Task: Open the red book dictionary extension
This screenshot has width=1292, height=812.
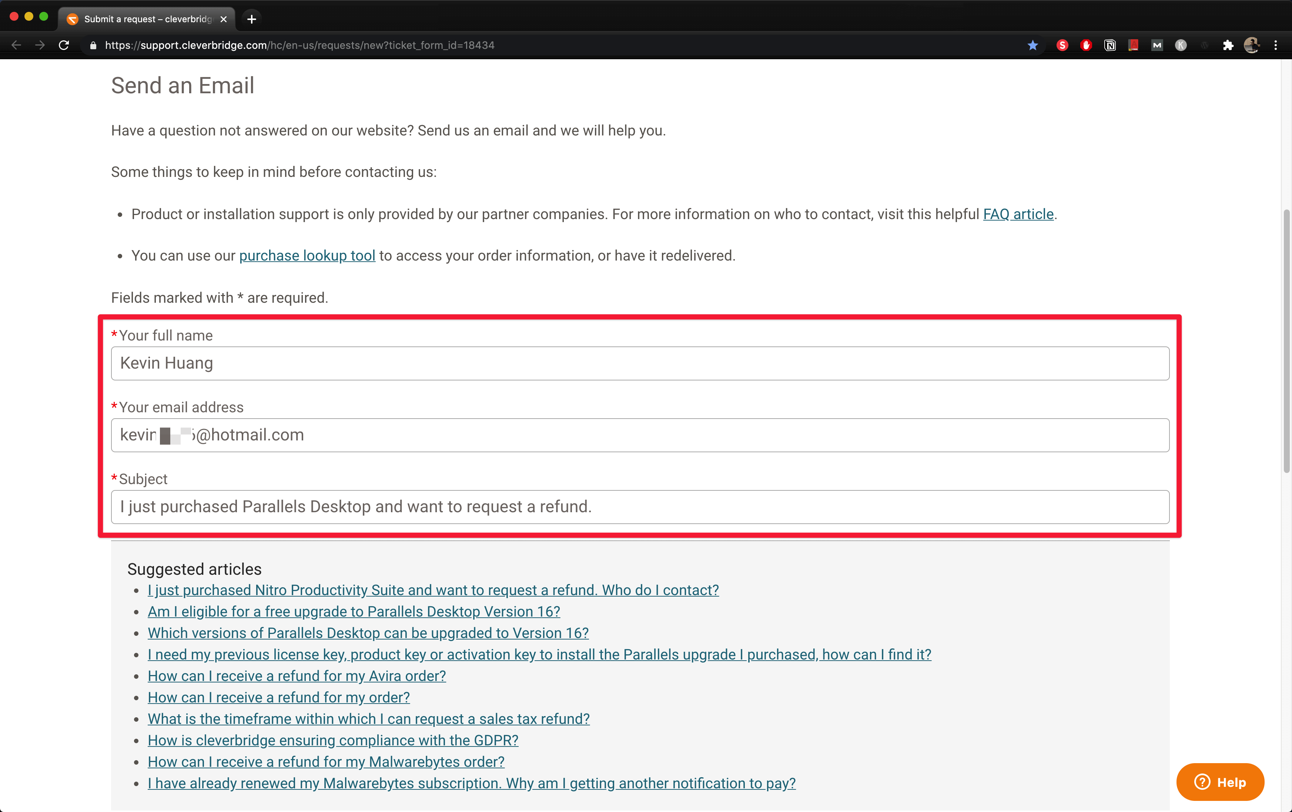Action: click(1133, 46)
